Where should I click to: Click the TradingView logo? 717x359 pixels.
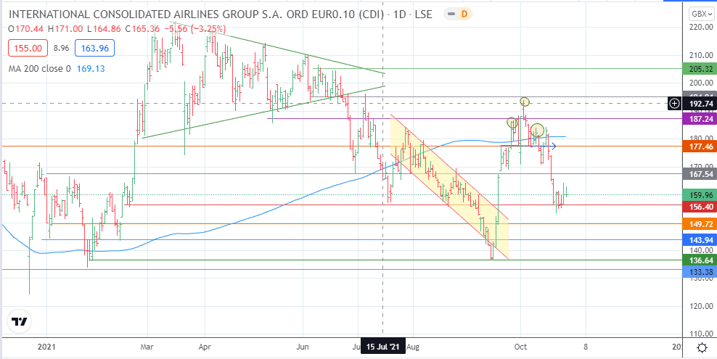point(20,322)
